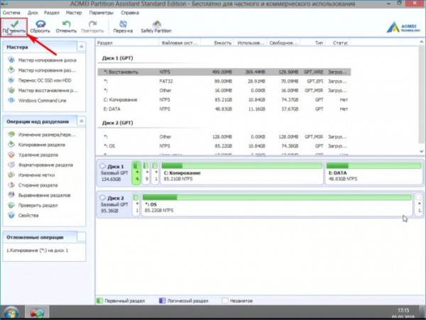Start Перенос ОС SSD или HDD
The image size is (426, 320).
click(x=45, y=80)
